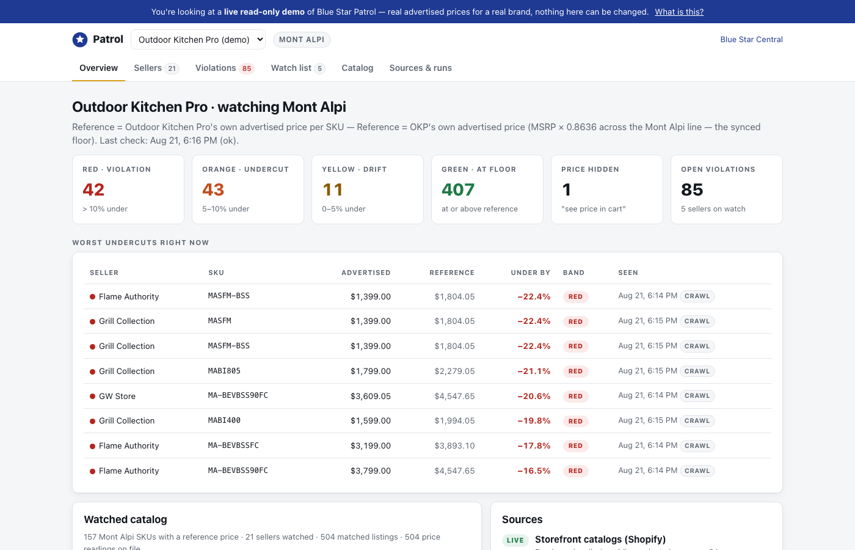Screen dimensions: 855x550
Task: Click the RED badge in the MABI805 row
Action: [575, 371]
